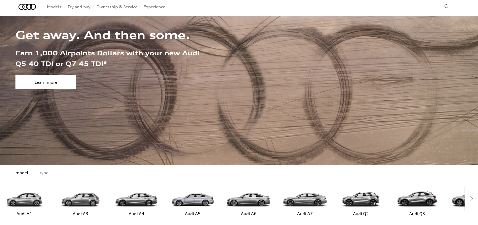Select the Audi Q3 car image
The image size is (478, 225).
tap(417, 199)
